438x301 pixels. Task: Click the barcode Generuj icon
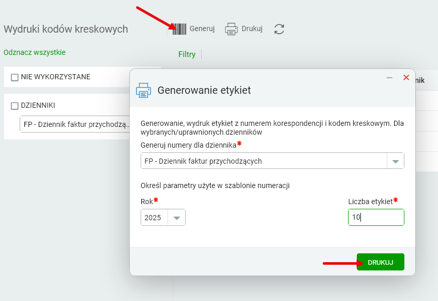pos(179,29)
